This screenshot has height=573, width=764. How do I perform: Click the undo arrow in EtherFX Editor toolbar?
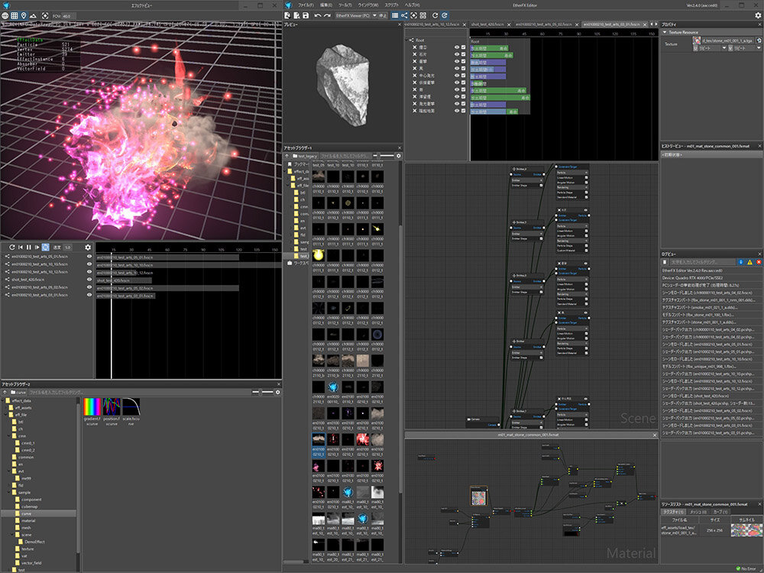tap(317, 15)
